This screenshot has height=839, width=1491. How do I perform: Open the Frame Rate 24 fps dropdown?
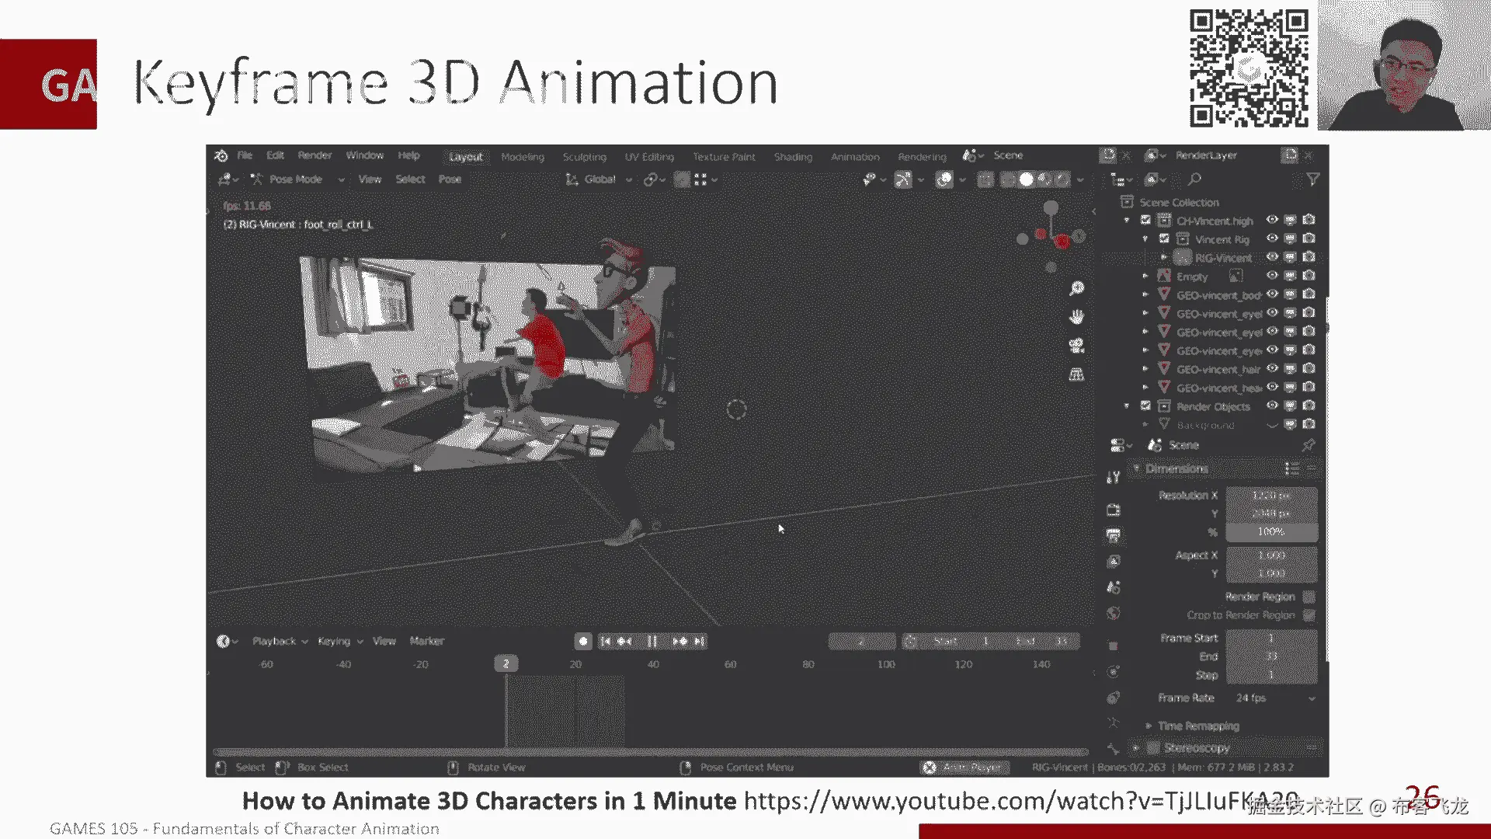click(x=1274, y=698)
